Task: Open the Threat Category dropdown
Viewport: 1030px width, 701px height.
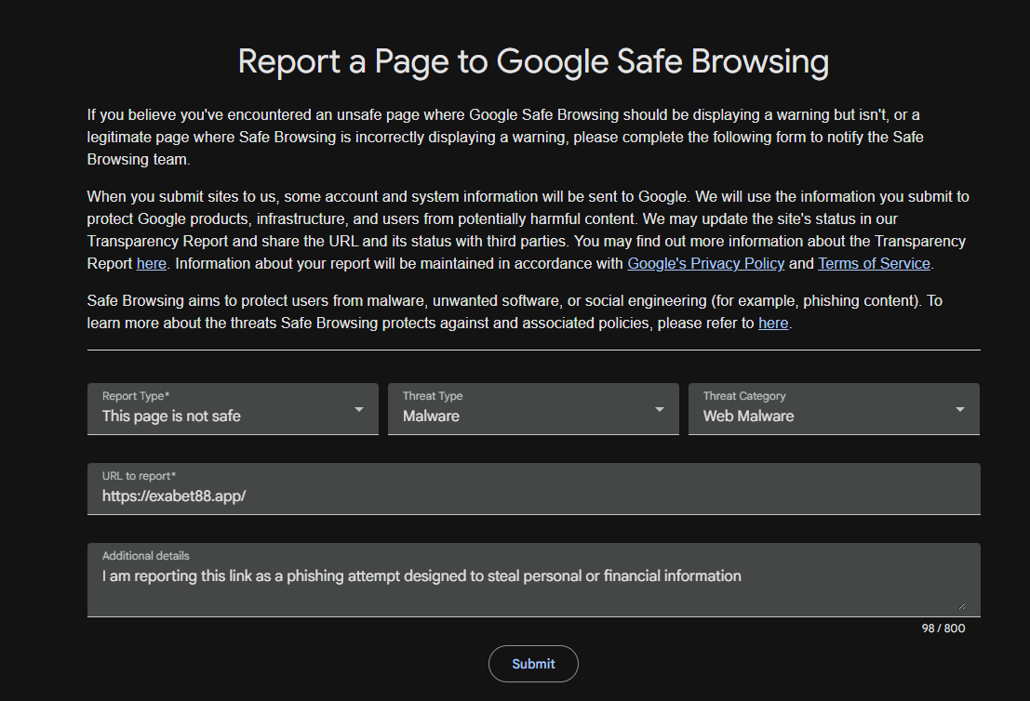Action: coord(834,409)
